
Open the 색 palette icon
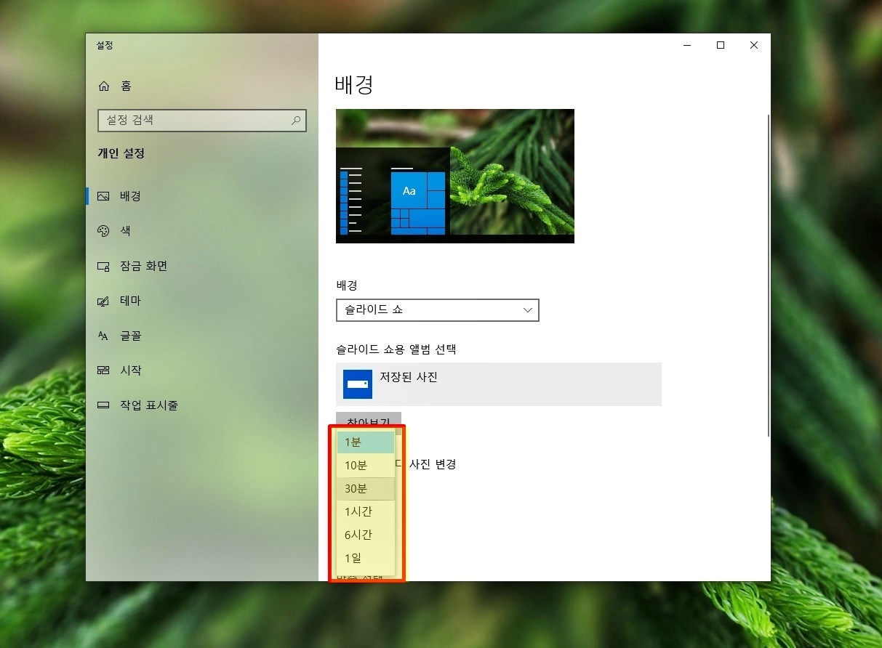click(x=103, y=231)
